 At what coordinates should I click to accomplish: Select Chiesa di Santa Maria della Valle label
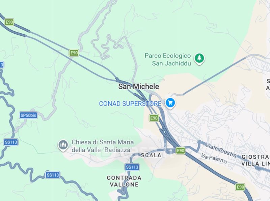103,146
